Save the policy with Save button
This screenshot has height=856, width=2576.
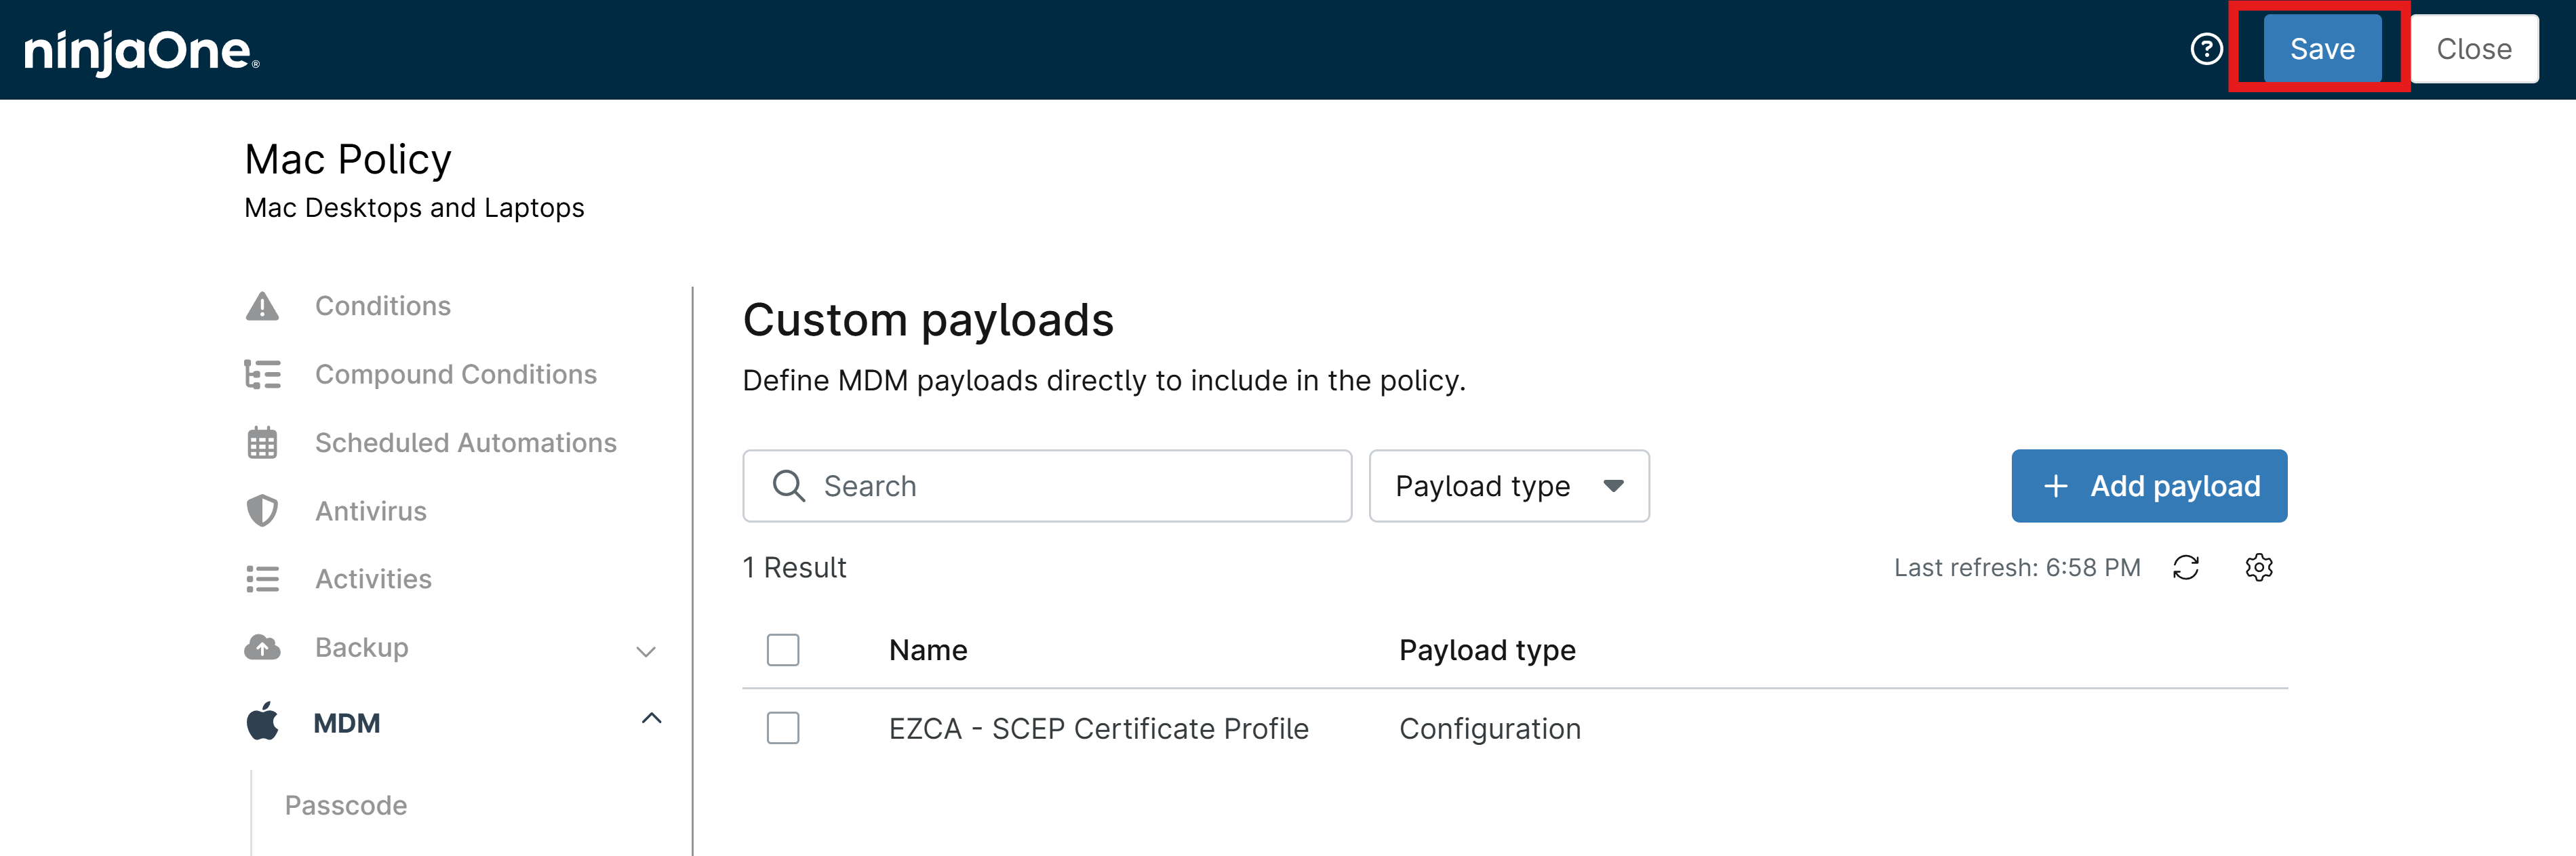click(x=2322, y=49)
